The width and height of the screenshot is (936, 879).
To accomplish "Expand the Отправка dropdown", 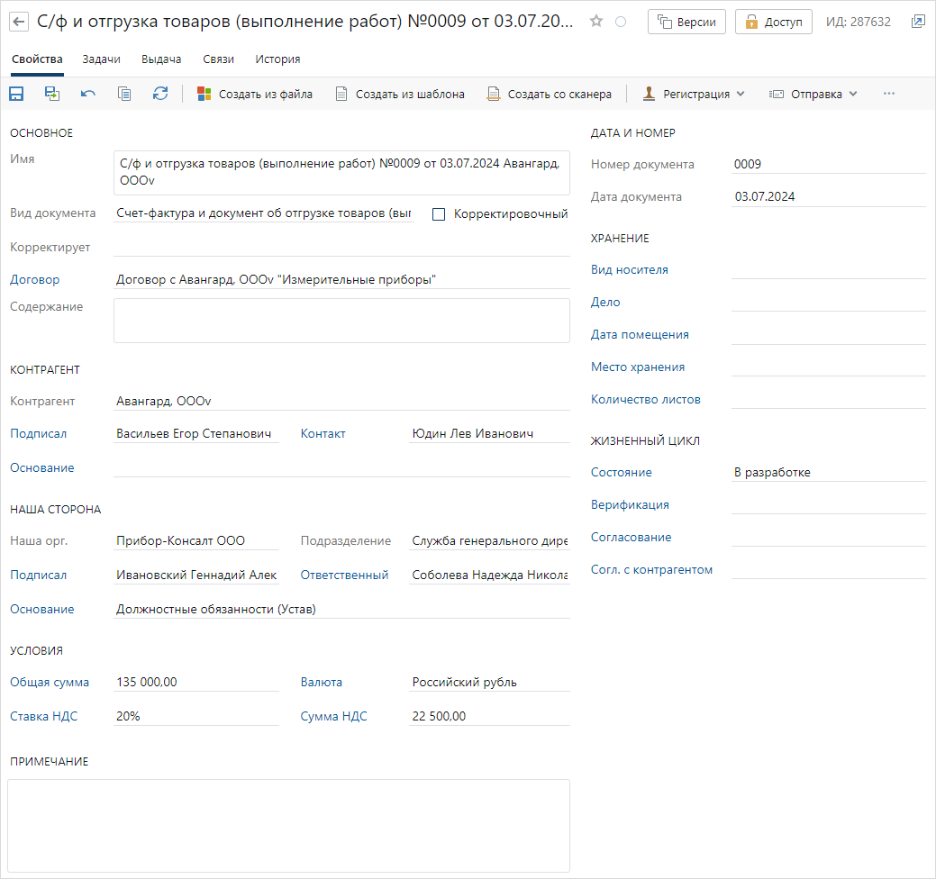I will pos(813,94).
